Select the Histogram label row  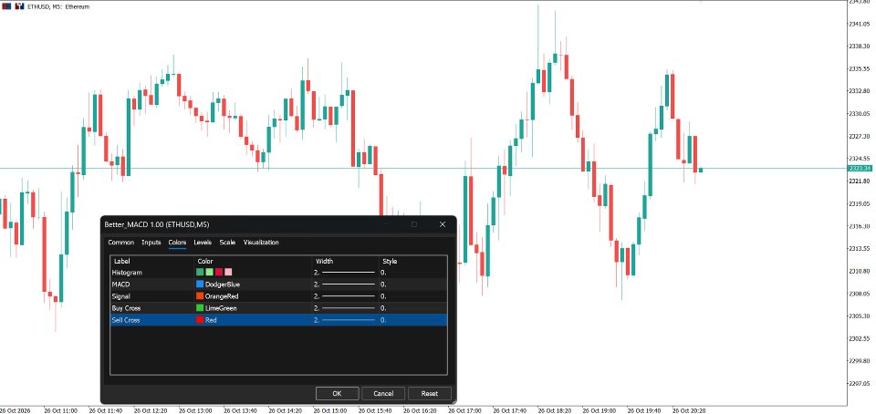coord(127,273)
